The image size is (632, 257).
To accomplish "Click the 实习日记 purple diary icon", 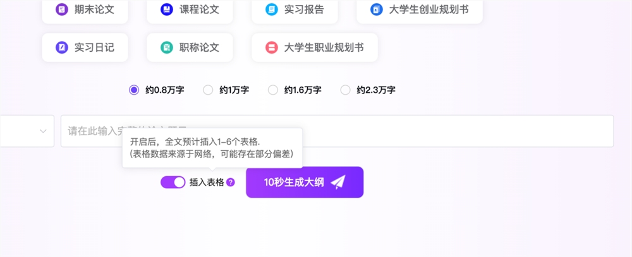I will pyautogui.click(x=61, y=47).
